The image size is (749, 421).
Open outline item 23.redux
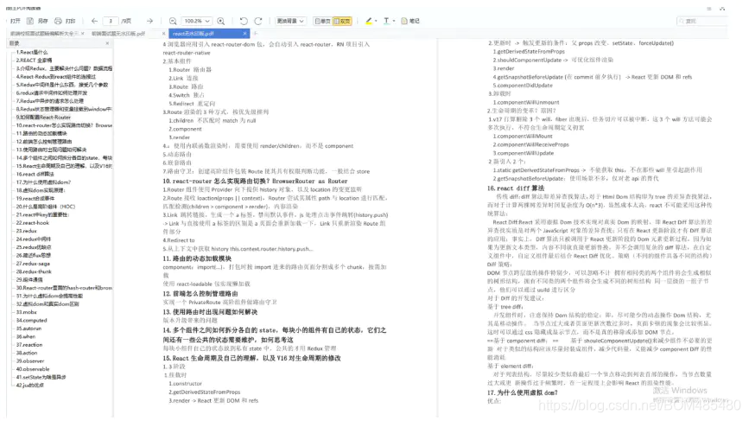point(26,232)
